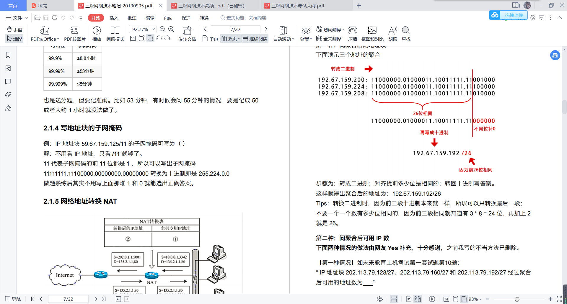This screenshot has width=567, height=304.
Task: Switch to 插入 ribbon tab
Action: (114, 18)
